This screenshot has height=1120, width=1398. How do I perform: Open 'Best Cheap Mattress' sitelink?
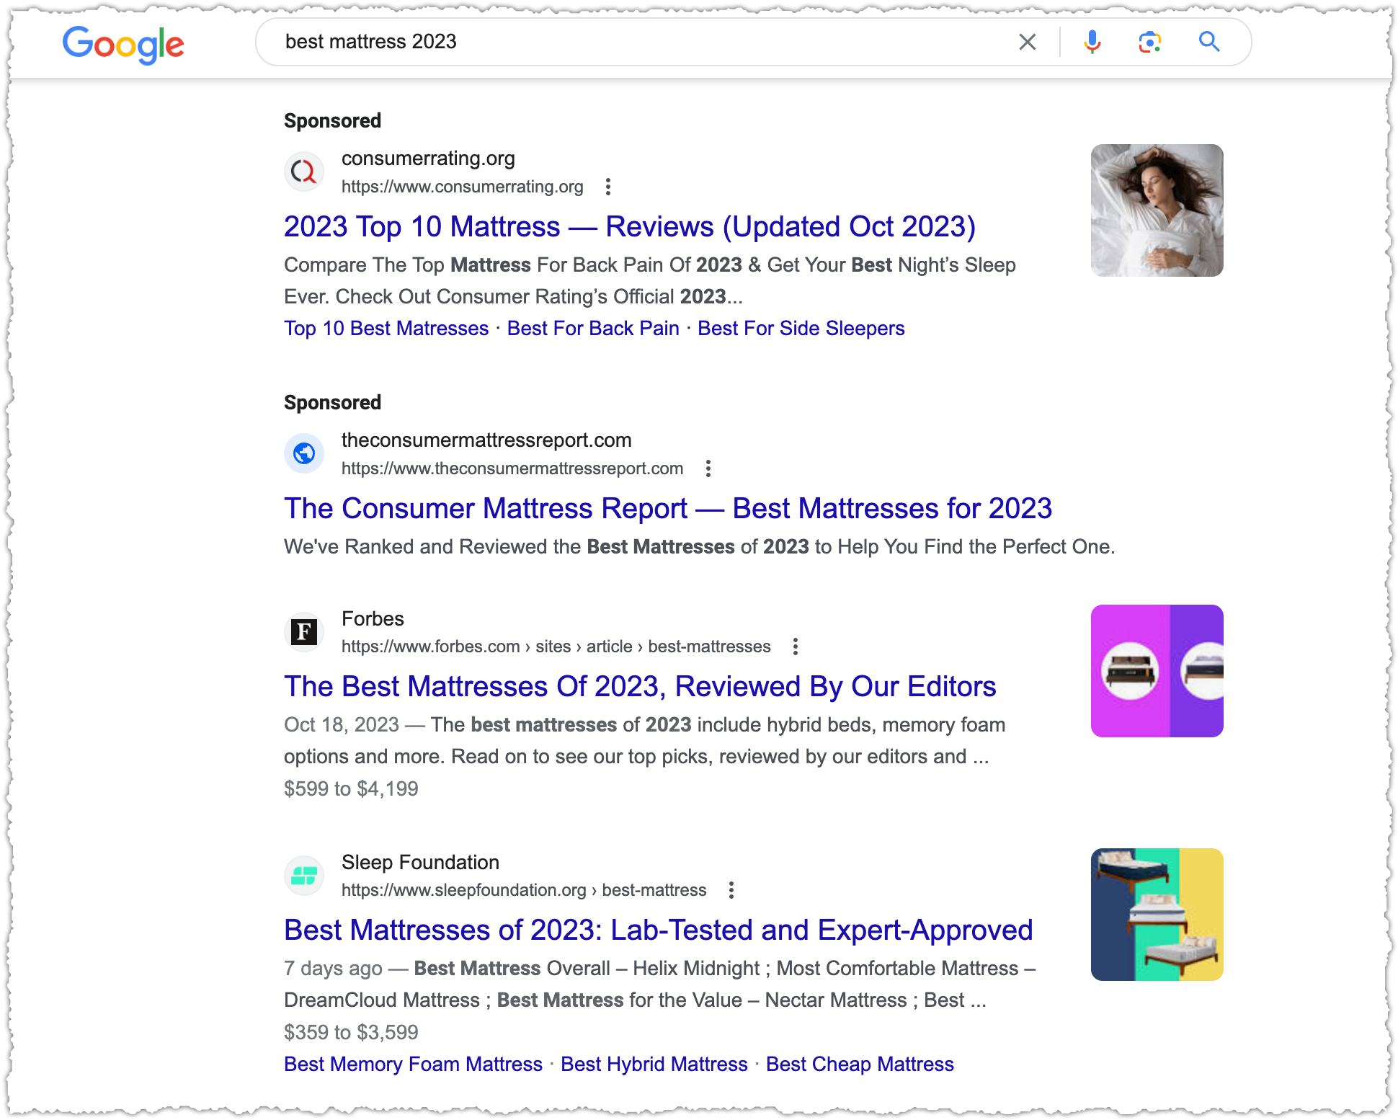[860, 1064]
